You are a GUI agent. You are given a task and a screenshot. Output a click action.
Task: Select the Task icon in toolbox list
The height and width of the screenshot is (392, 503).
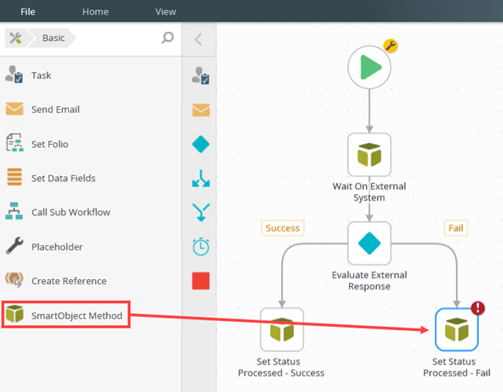click(x=14, y=75)
